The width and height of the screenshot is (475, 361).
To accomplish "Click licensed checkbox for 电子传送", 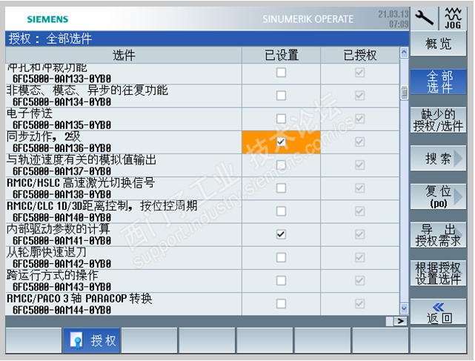I will 359,119.
